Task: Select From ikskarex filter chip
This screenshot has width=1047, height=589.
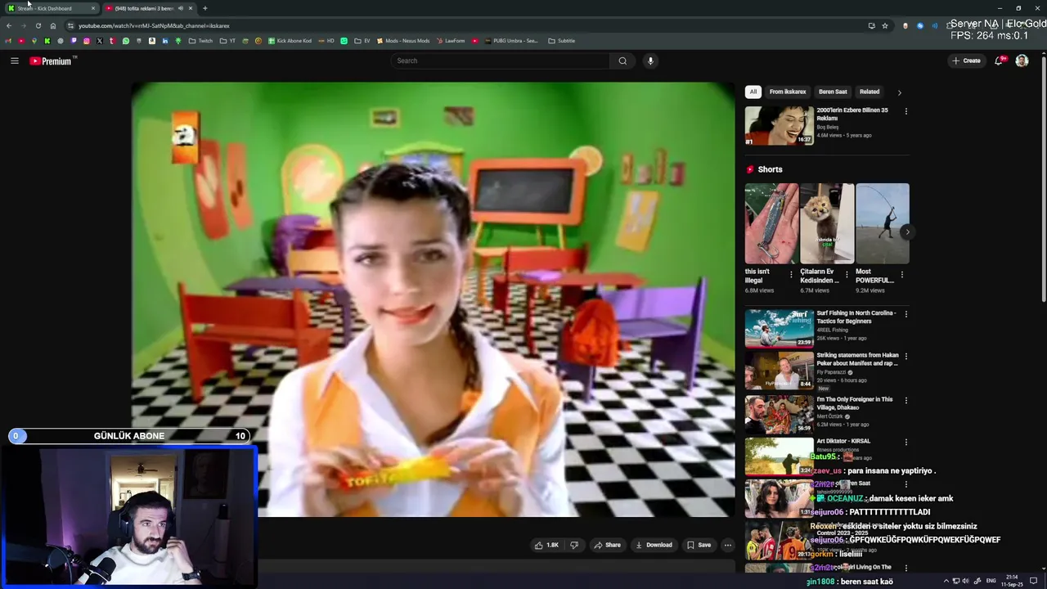Action: pos(788,92)
